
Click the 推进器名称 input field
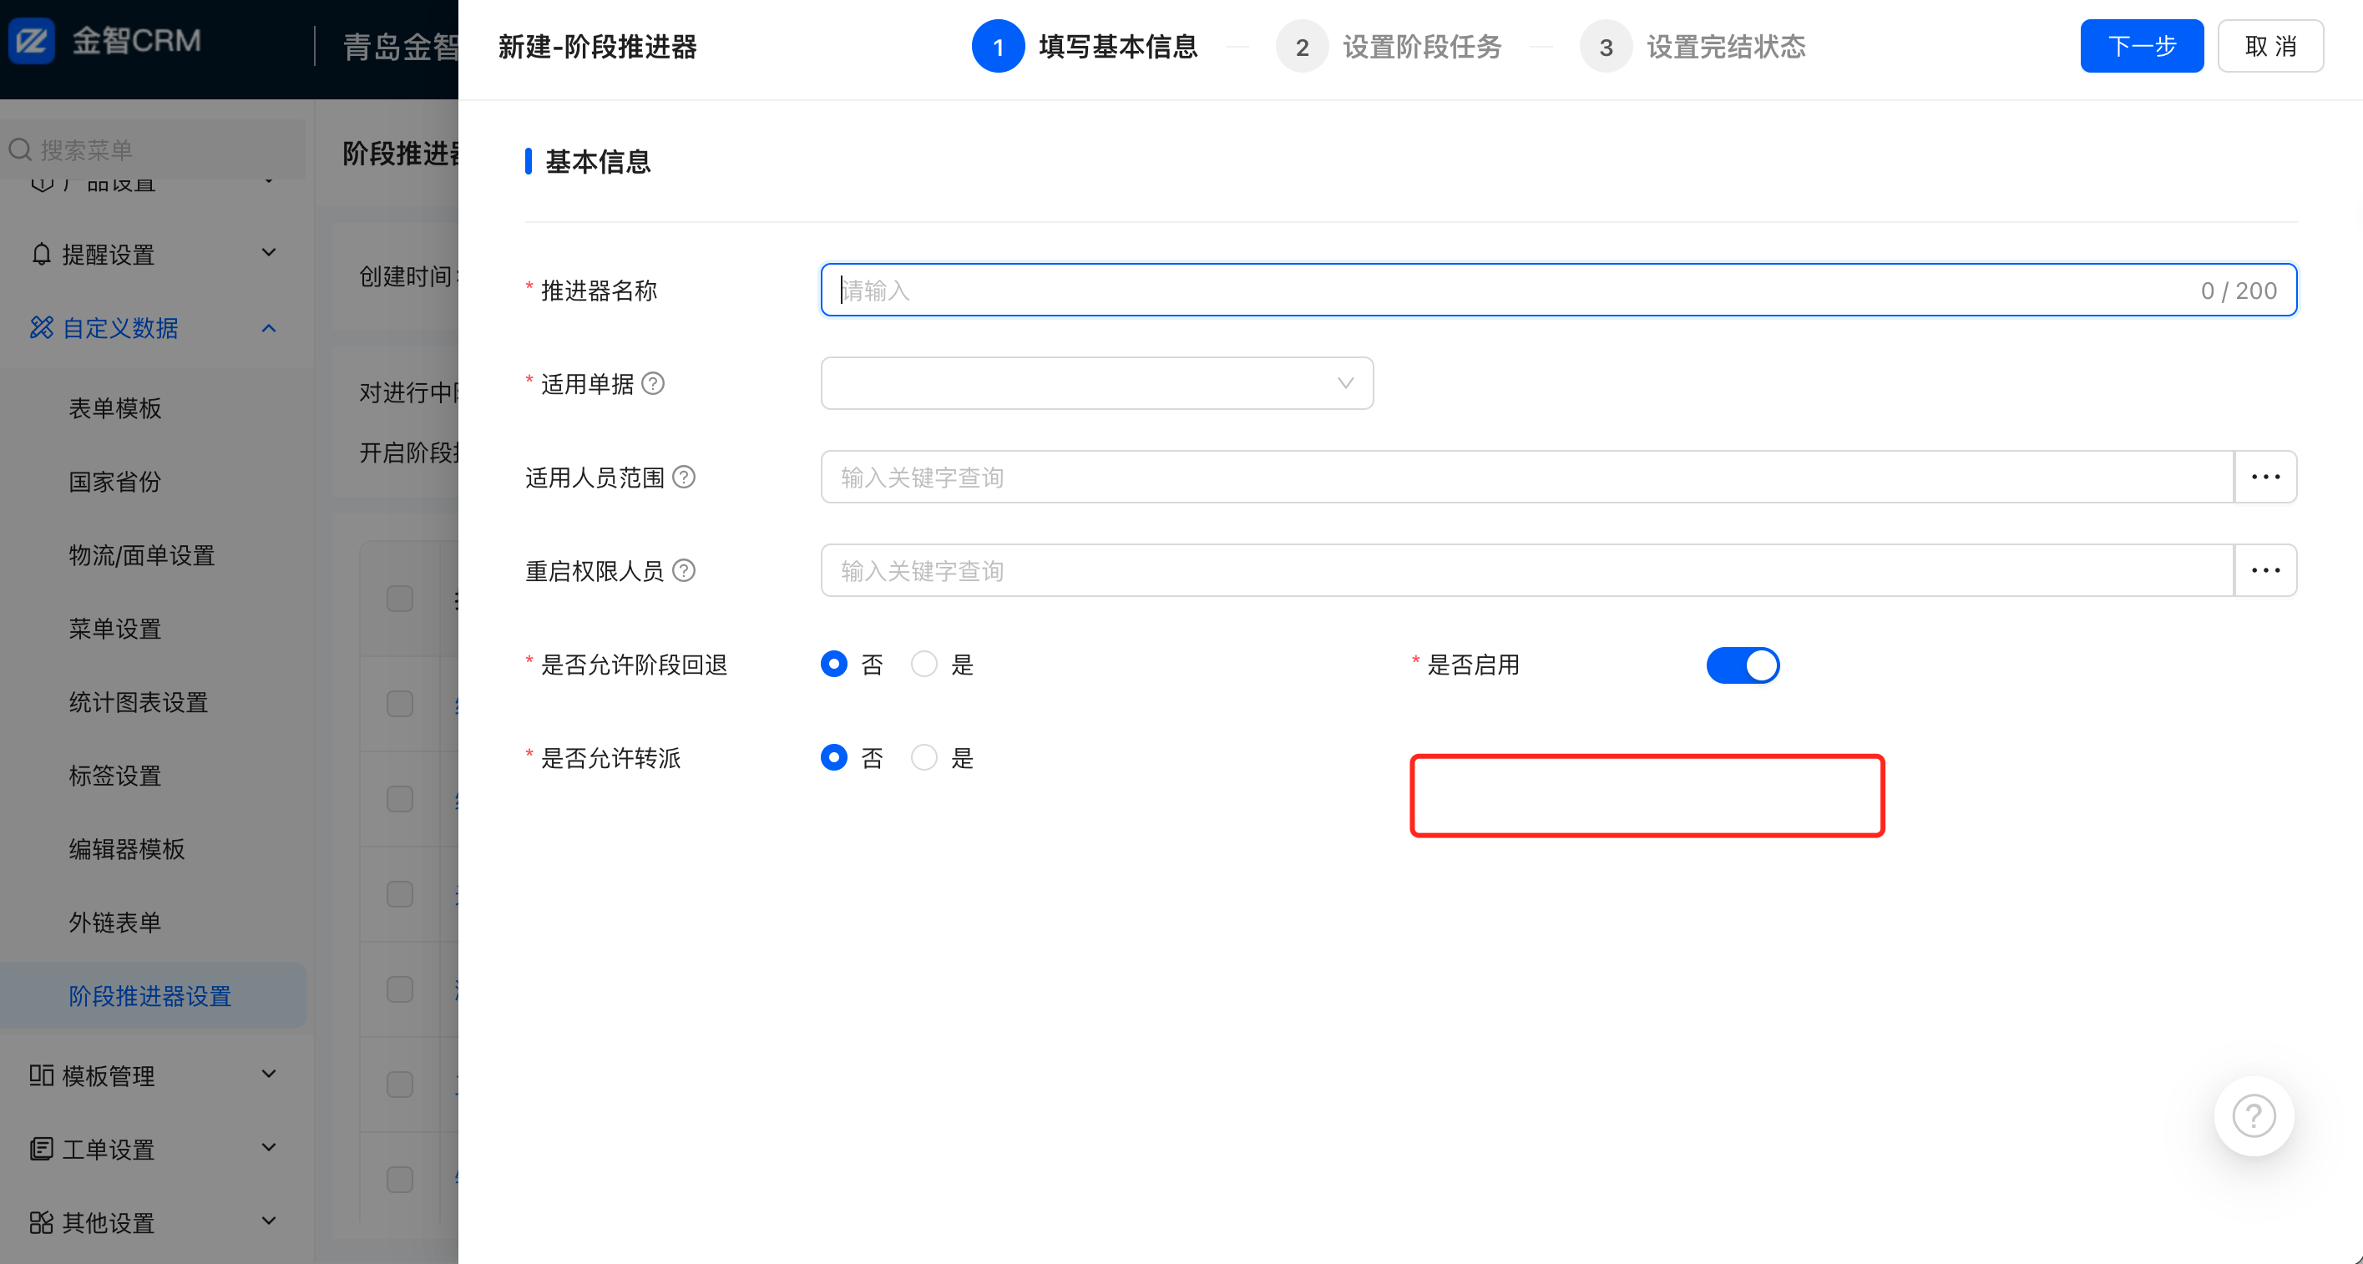click(x=1514, y=291)
